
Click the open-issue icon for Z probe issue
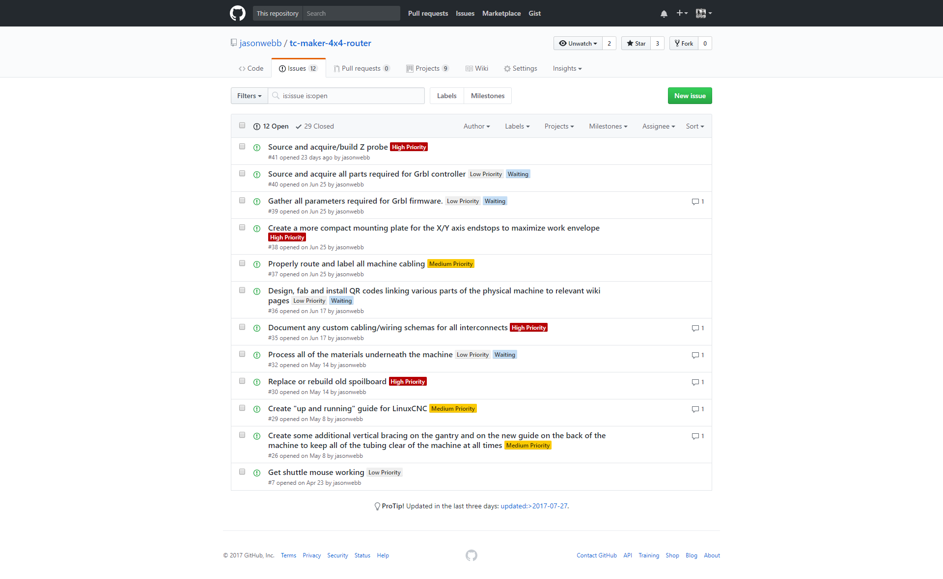tap(257, 148)
